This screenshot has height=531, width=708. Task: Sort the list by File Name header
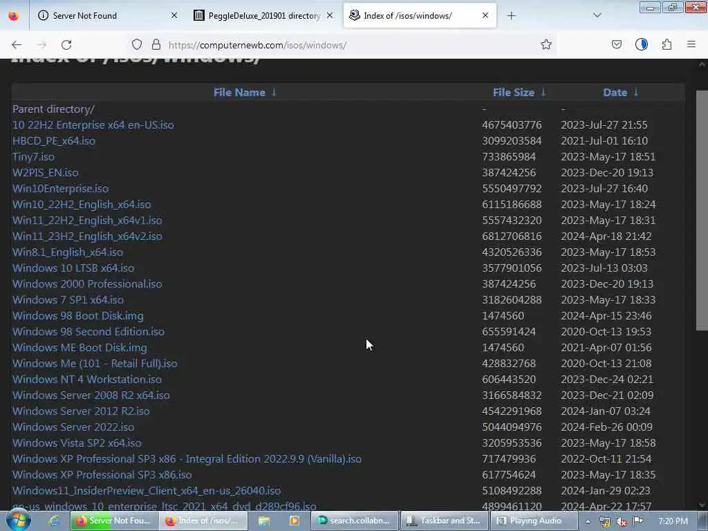[x=239, y=93]
